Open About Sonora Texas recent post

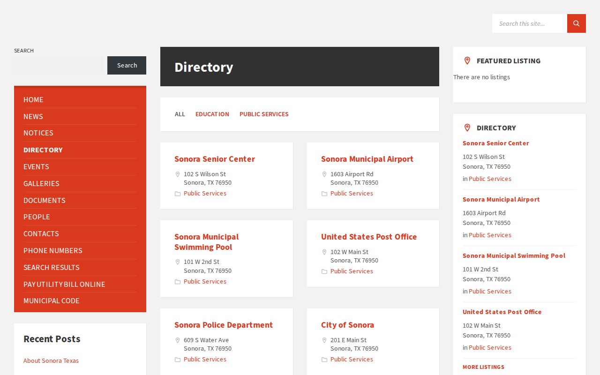point(51,360)
